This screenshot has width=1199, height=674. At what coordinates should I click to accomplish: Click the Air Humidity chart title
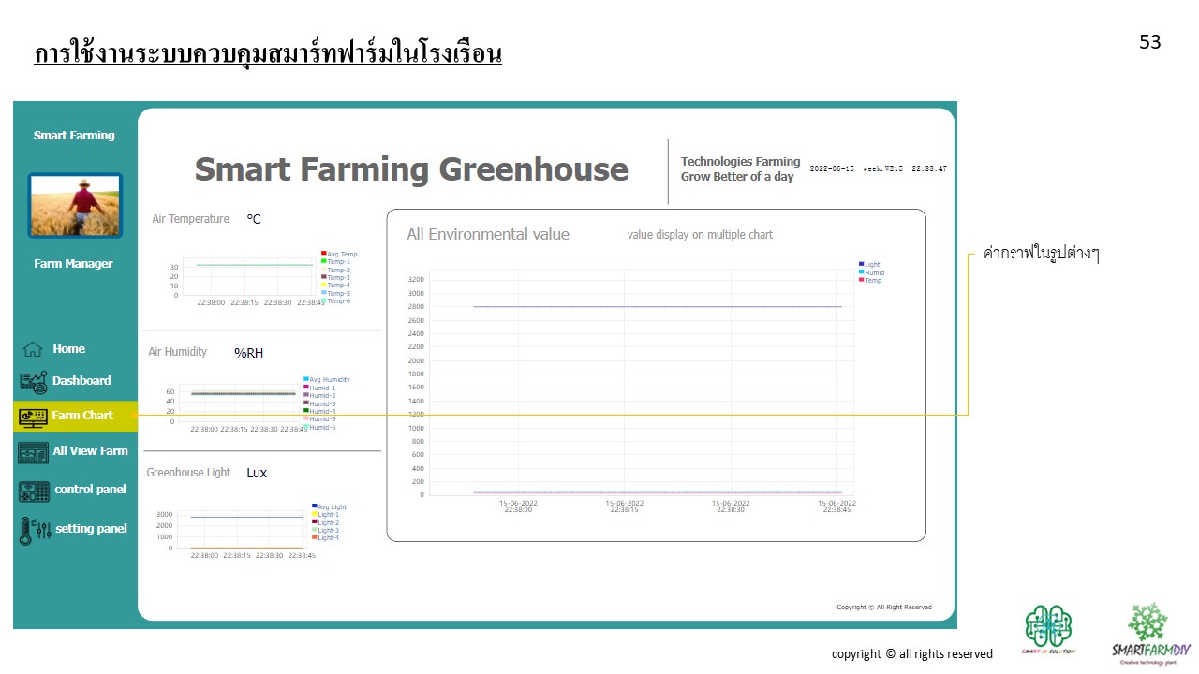(177, 352)
